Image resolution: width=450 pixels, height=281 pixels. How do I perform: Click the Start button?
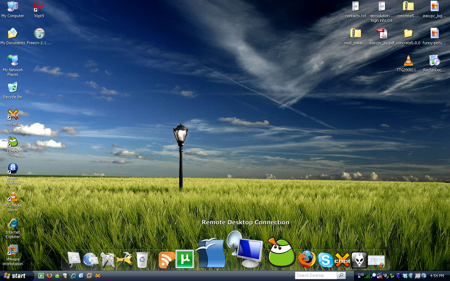click(x=14, y=275)
